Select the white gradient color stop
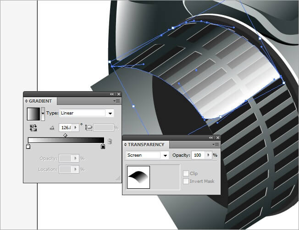The width and height of the screenshot is (299, 230). point(28,147)
